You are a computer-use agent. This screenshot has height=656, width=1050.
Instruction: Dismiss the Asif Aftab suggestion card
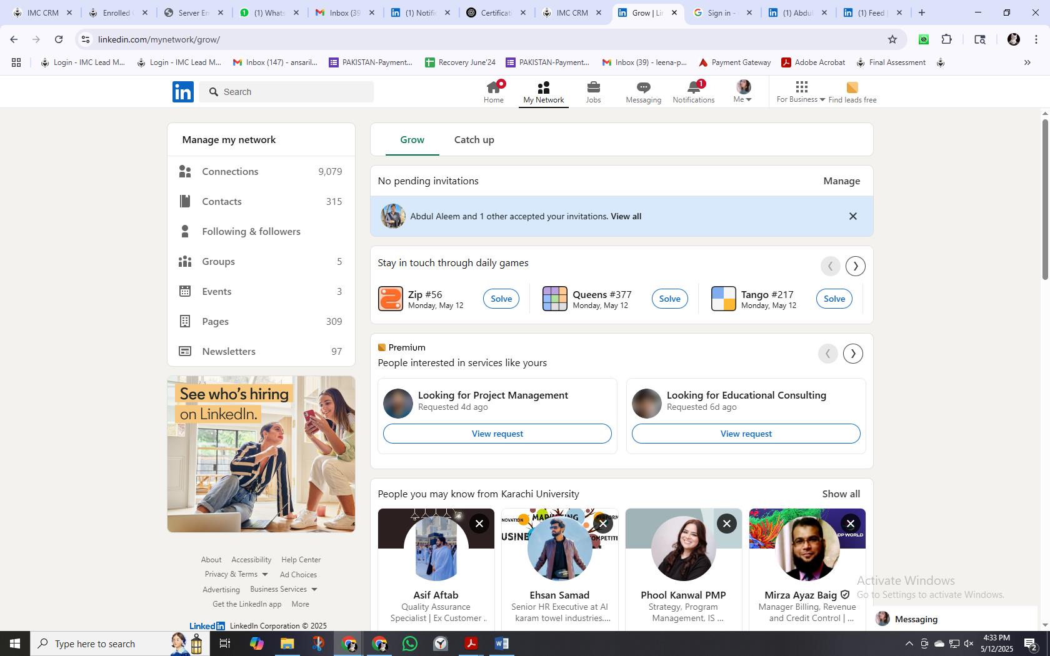479,524
